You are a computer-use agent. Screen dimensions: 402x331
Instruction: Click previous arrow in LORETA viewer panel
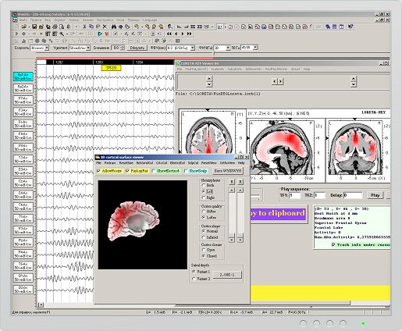[274, 81]
